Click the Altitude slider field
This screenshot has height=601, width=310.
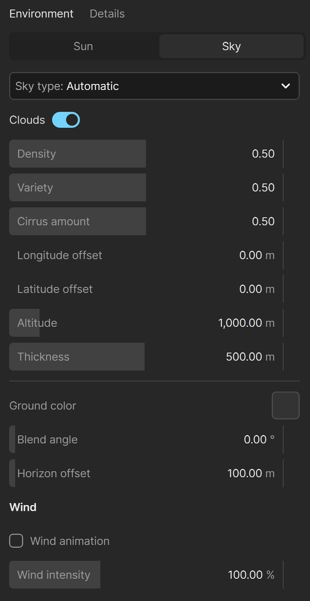[x=146, y=323]
